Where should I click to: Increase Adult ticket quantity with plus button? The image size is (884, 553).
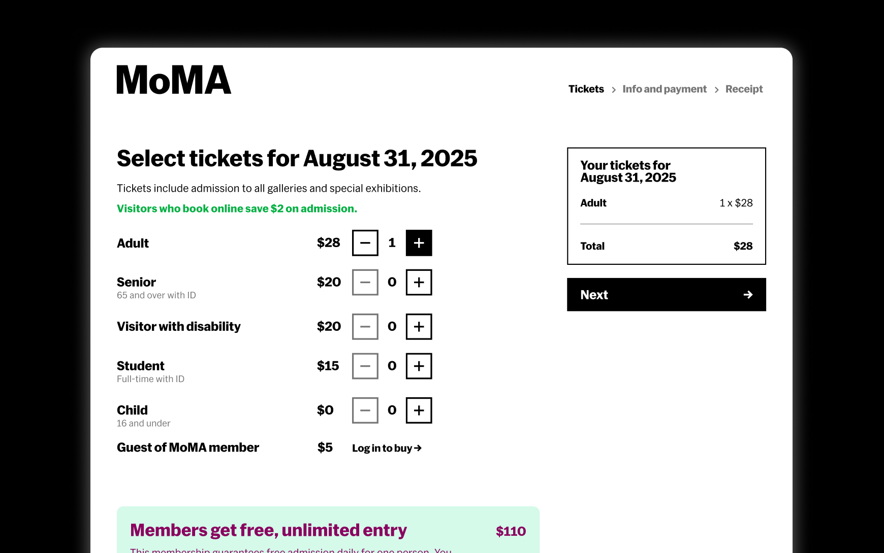pyautogui.click(x=418, y=243)
